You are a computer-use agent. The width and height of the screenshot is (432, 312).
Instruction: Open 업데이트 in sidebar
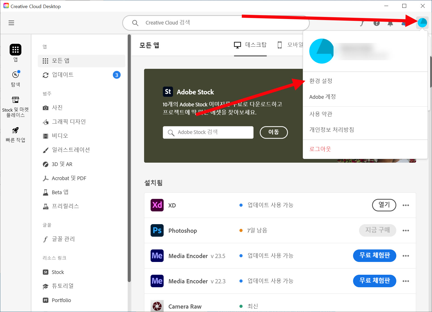(81, 75)
